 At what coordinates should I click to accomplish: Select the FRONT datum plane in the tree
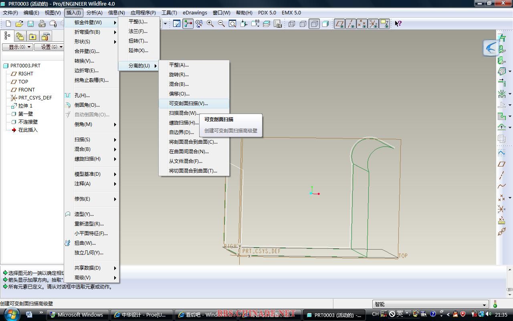click(26, 90)
